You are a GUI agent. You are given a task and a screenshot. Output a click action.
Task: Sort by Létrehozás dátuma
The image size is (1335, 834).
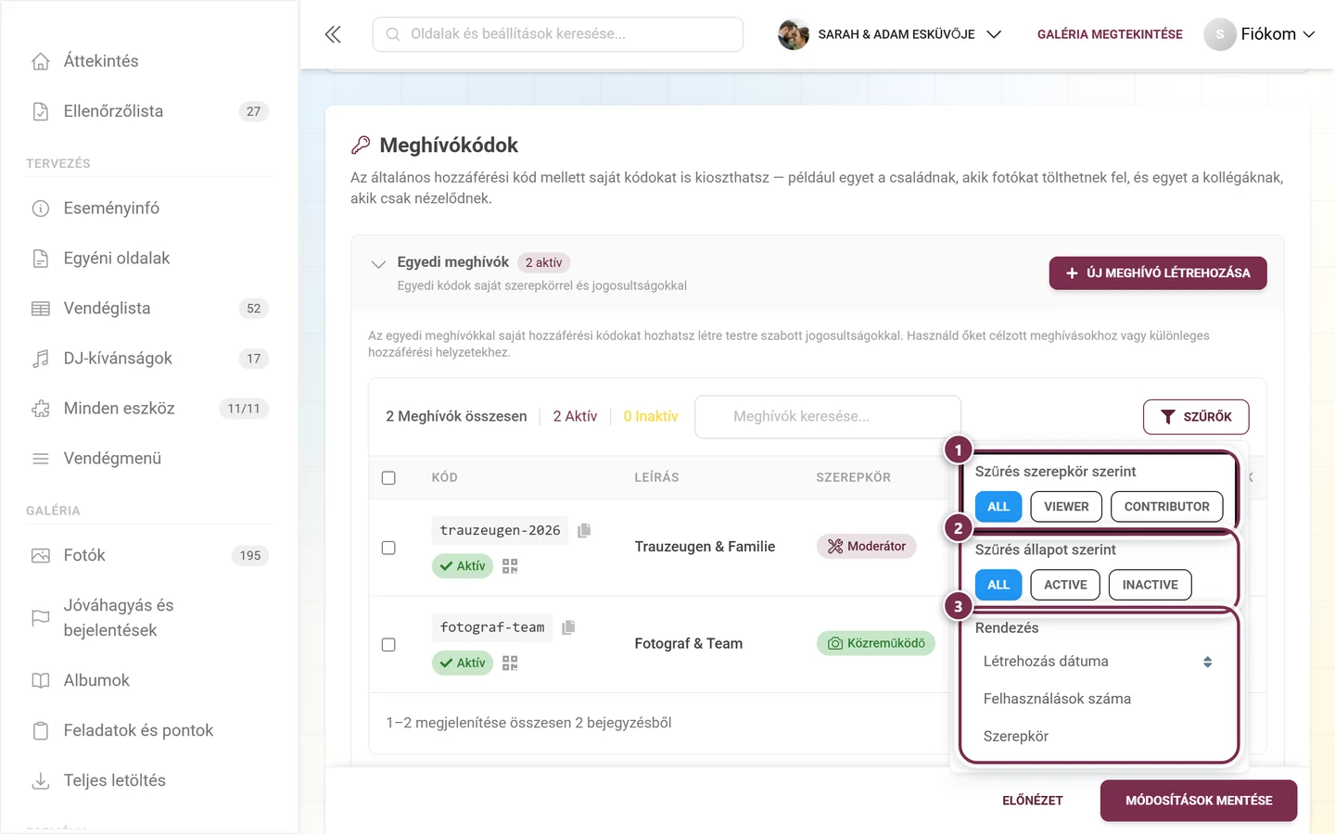tap(1098, 662)
